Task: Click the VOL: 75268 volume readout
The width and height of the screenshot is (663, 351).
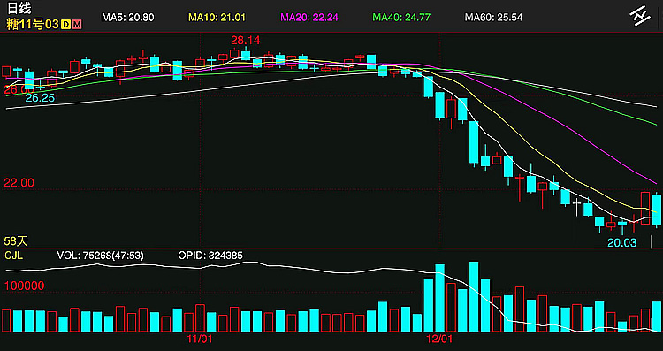Action: tap(100, 256)
